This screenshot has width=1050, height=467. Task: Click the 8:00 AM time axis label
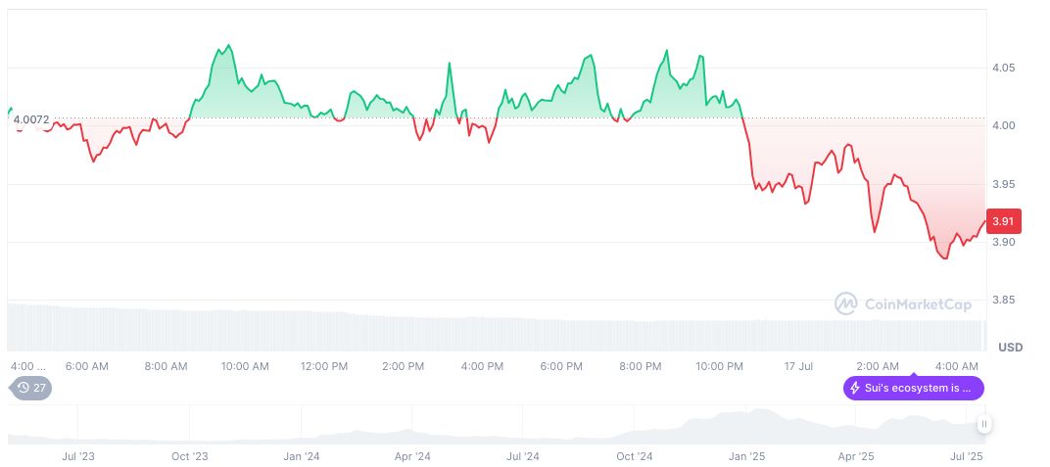[x=166, y=366]
